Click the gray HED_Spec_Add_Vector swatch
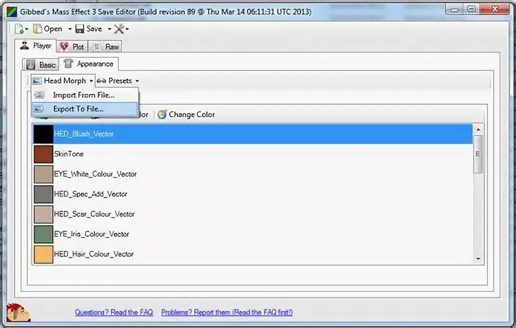 pos(44,194)
